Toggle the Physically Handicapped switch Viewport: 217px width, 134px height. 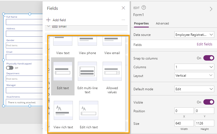click(10, 68)
